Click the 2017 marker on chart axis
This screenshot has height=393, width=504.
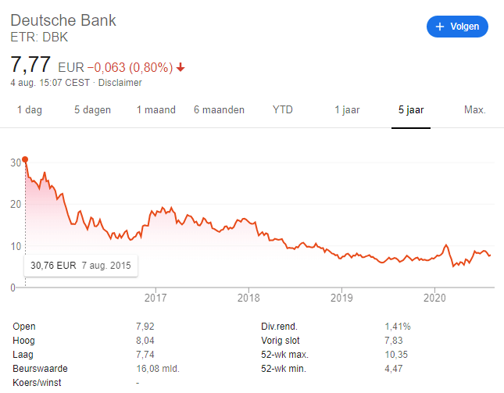click(x=155, y=298)
